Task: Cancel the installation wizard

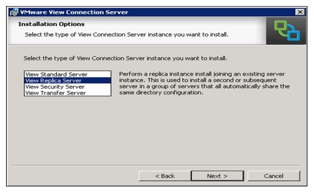Action: (x=274, y=176)
